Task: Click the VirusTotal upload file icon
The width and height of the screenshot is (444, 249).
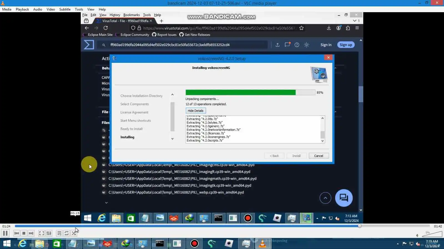Action: [x=277, y=45]
